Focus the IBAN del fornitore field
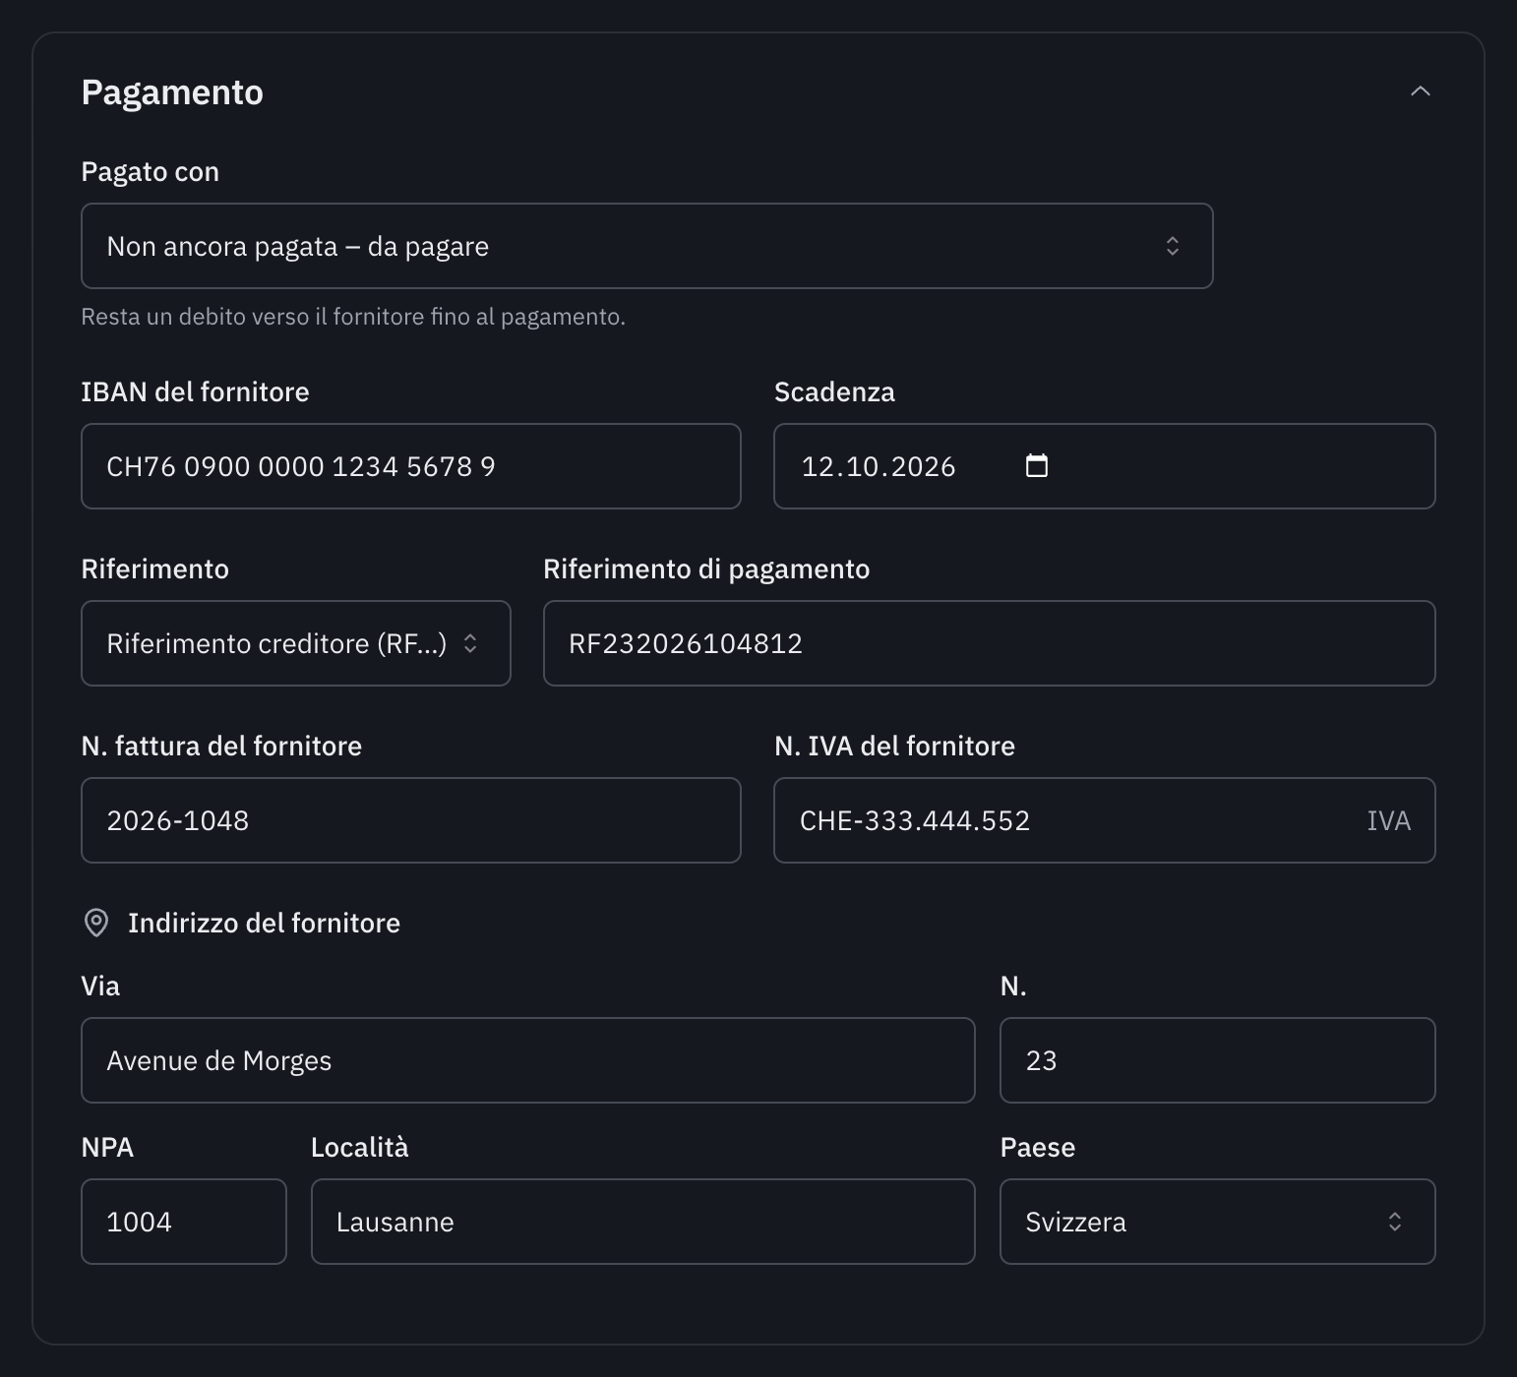This screenshot has width=1517, height=1377. [x=411, y=466]
